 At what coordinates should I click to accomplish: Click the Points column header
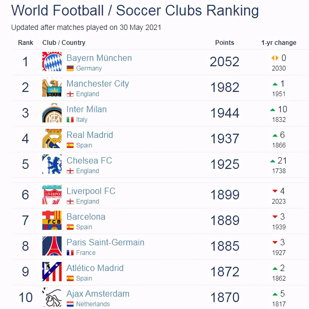224,43
